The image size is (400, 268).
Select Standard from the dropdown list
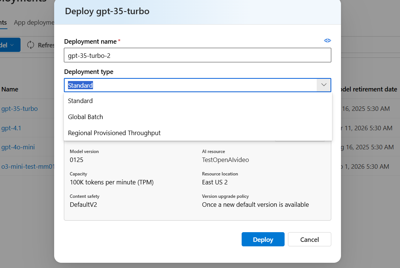pyautogui.click(x=198, y=101)
